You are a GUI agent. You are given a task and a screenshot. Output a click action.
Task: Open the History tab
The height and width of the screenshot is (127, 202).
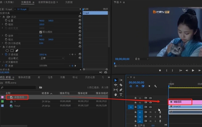(x=90, y=78)
